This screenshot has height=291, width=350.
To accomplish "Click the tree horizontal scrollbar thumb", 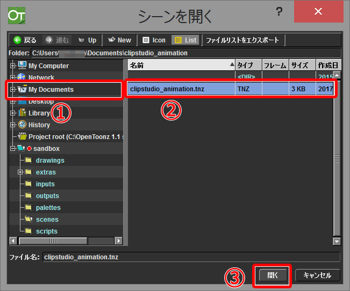I will pyautogui.click(x=53, y=241).
